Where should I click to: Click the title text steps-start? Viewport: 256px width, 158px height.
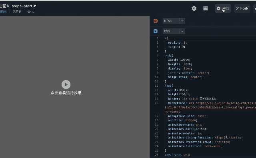[22, 6]
